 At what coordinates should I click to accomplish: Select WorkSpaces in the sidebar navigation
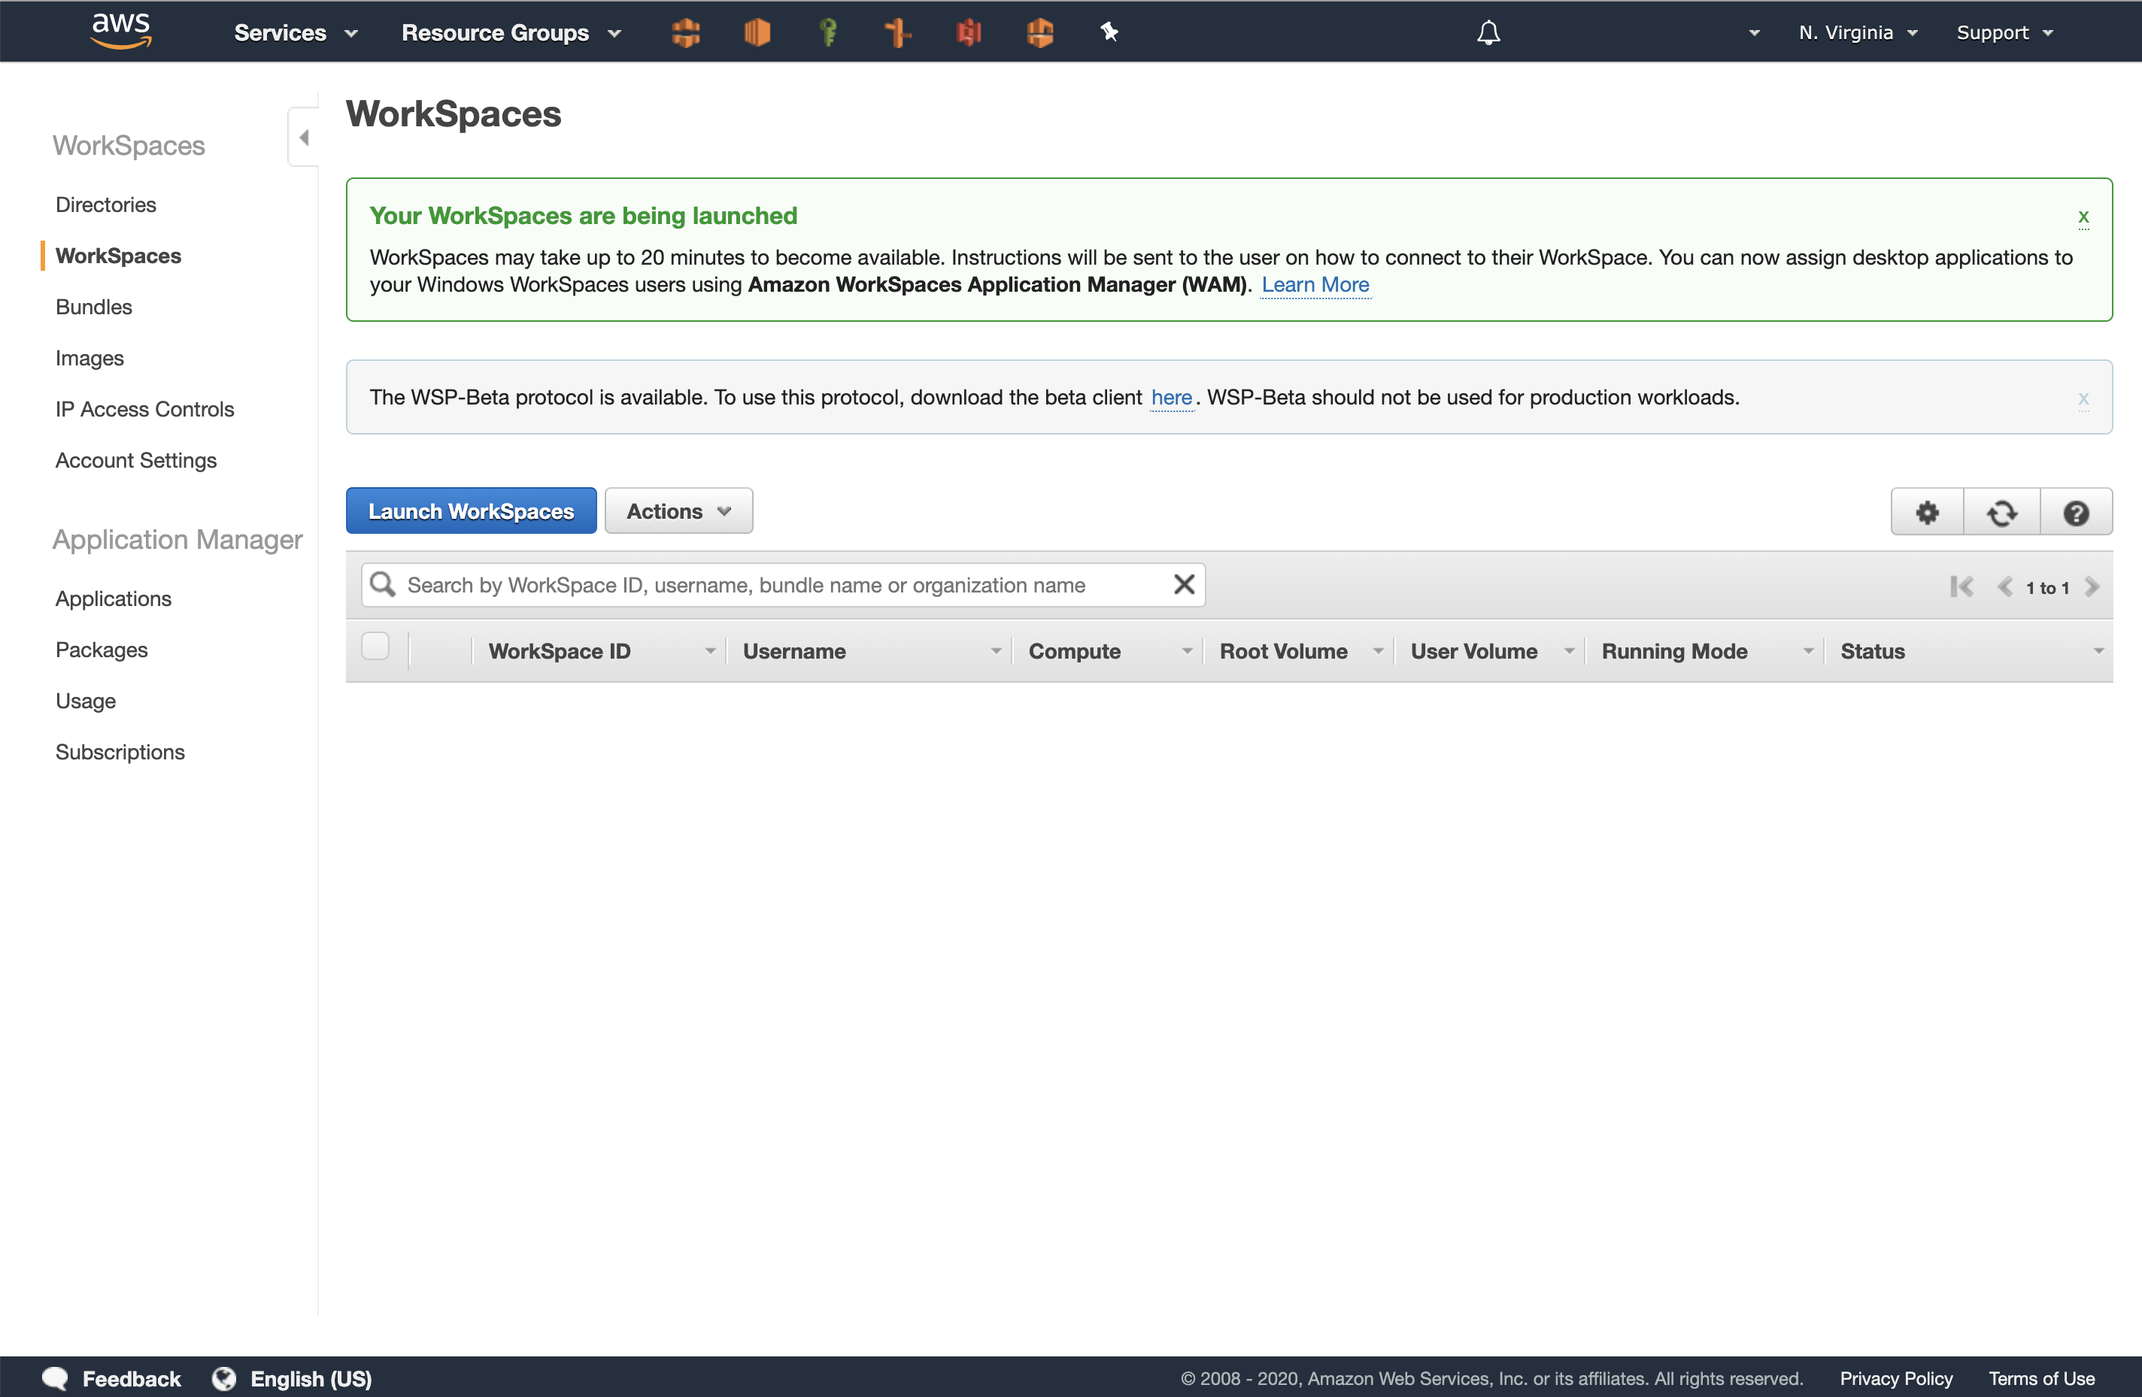click(x=118, y=256)
